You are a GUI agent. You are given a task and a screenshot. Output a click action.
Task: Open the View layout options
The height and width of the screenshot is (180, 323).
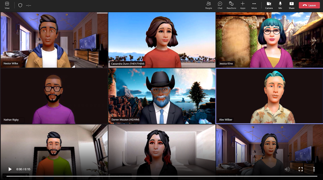7,5
